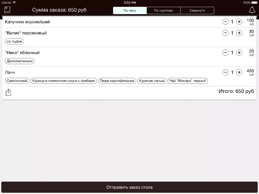Screen dimensions: 259x194
Task: Switch to the По чеку tab
Action: [130, 10]
